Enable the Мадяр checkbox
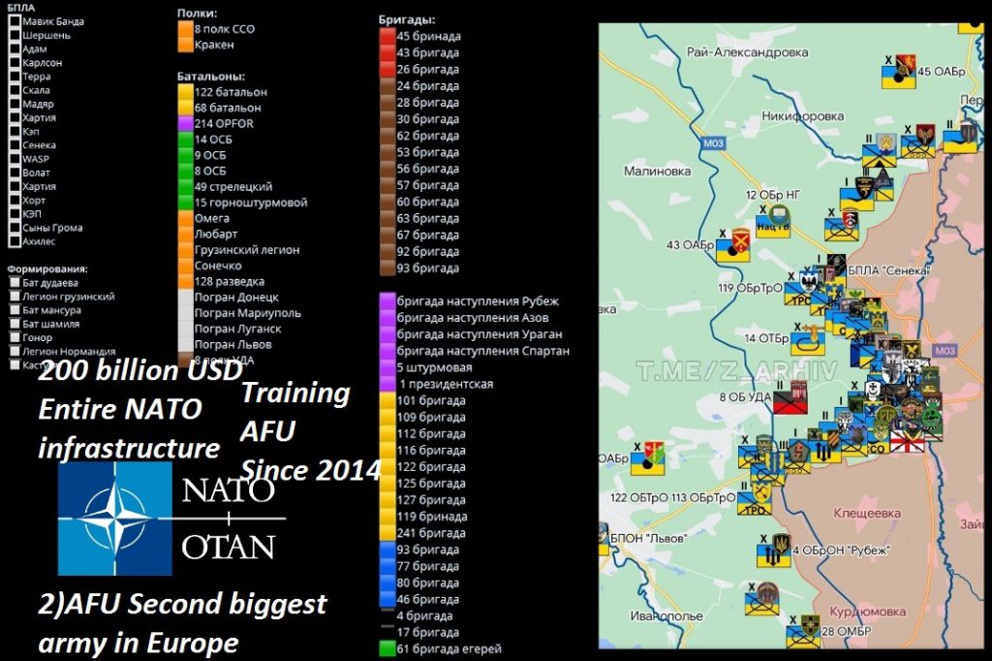The width and height of the screenshot is (992, 661). coord(15,104)
